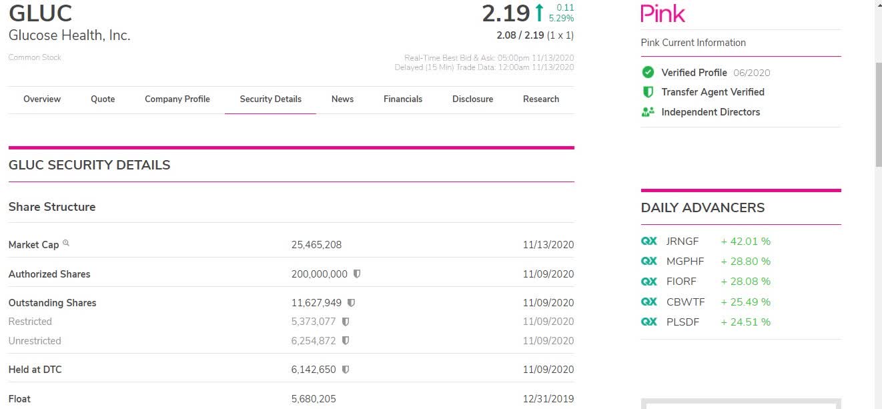Image resolution: width=882 pixels, height=409 pixels.
Task: Click the QX icon next to CBWTF
Action: click(648, 302)
